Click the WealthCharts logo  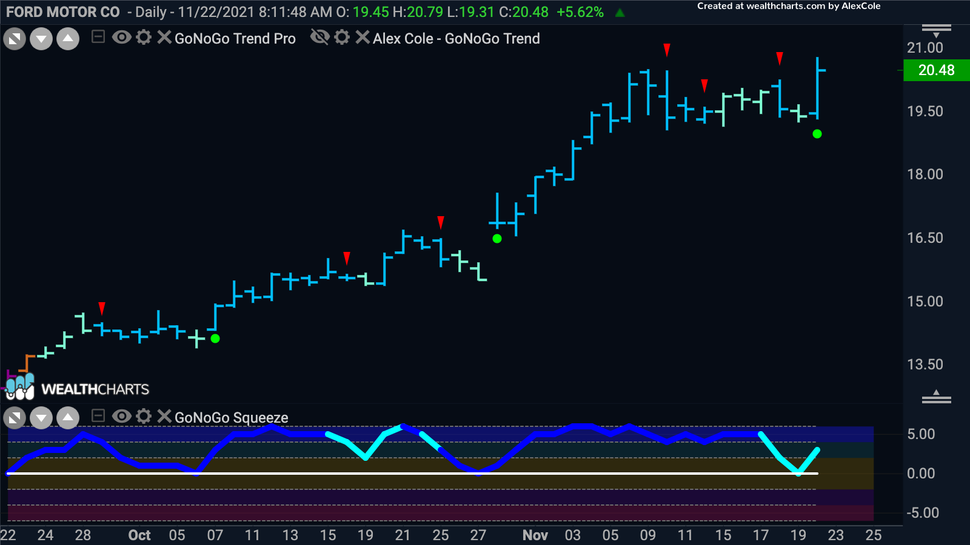pos(77,388)
